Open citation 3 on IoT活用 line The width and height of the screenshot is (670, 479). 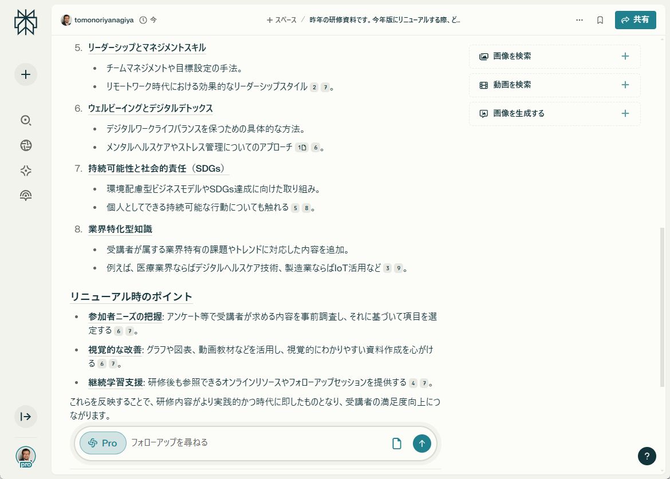(387, 268)
